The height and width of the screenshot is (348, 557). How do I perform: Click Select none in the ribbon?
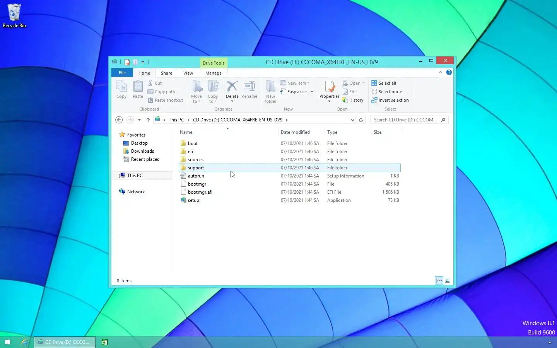(x=386, y=92)
